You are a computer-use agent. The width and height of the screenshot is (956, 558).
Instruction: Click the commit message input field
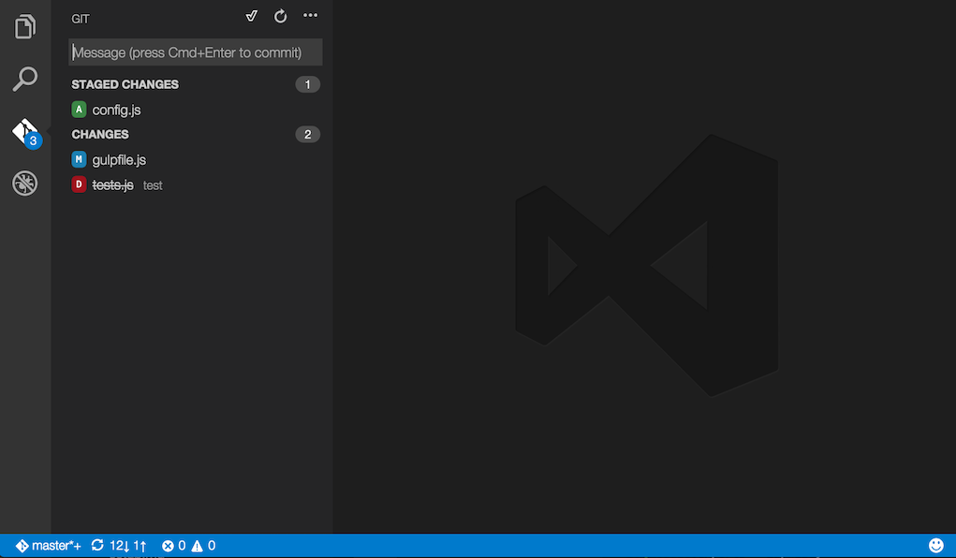pos(194,51)
